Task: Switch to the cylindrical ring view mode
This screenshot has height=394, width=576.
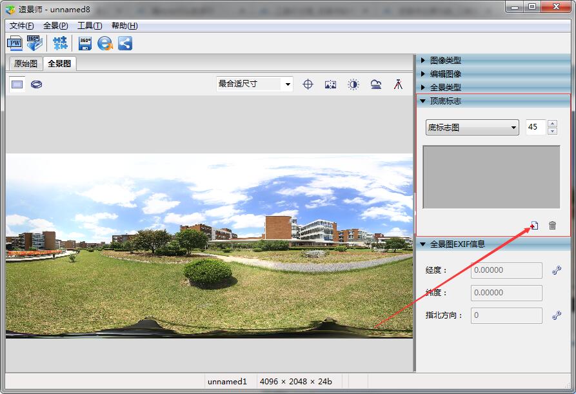Action: 37,84
